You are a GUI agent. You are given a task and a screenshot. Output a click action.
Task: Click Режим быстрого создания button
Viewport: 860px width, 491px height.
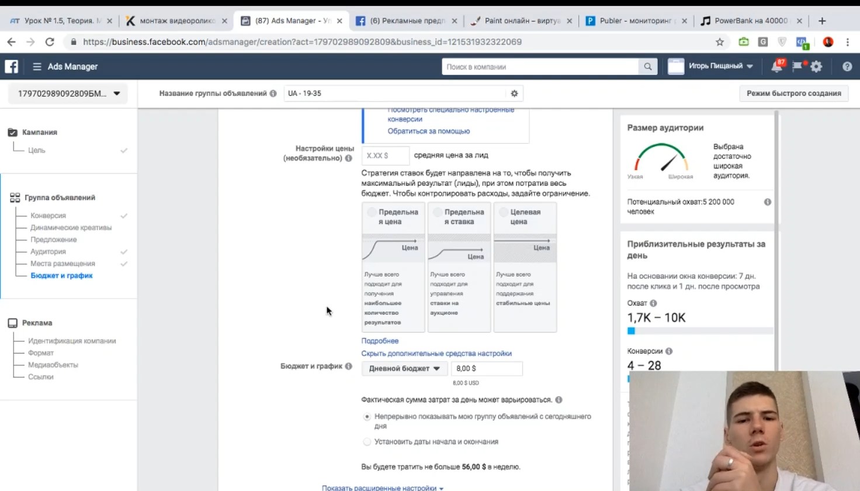click(793, 94)
